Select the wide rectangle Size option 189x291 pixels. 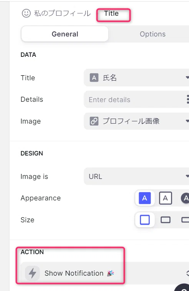coord(185,220)
